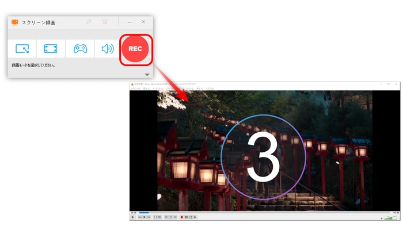403x234 pixels.
Task: Open the Tools menu in VLC
Action: tap(189, 89)
